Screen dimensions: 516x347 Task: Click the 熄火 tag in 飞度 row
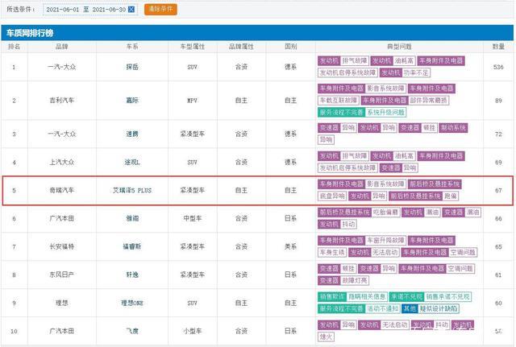click(326, 337)
